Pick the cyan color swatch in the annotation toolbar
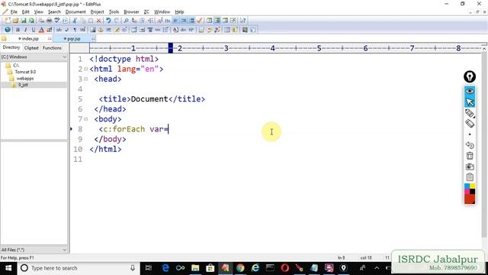488x275 pixels. click(467, 186)
